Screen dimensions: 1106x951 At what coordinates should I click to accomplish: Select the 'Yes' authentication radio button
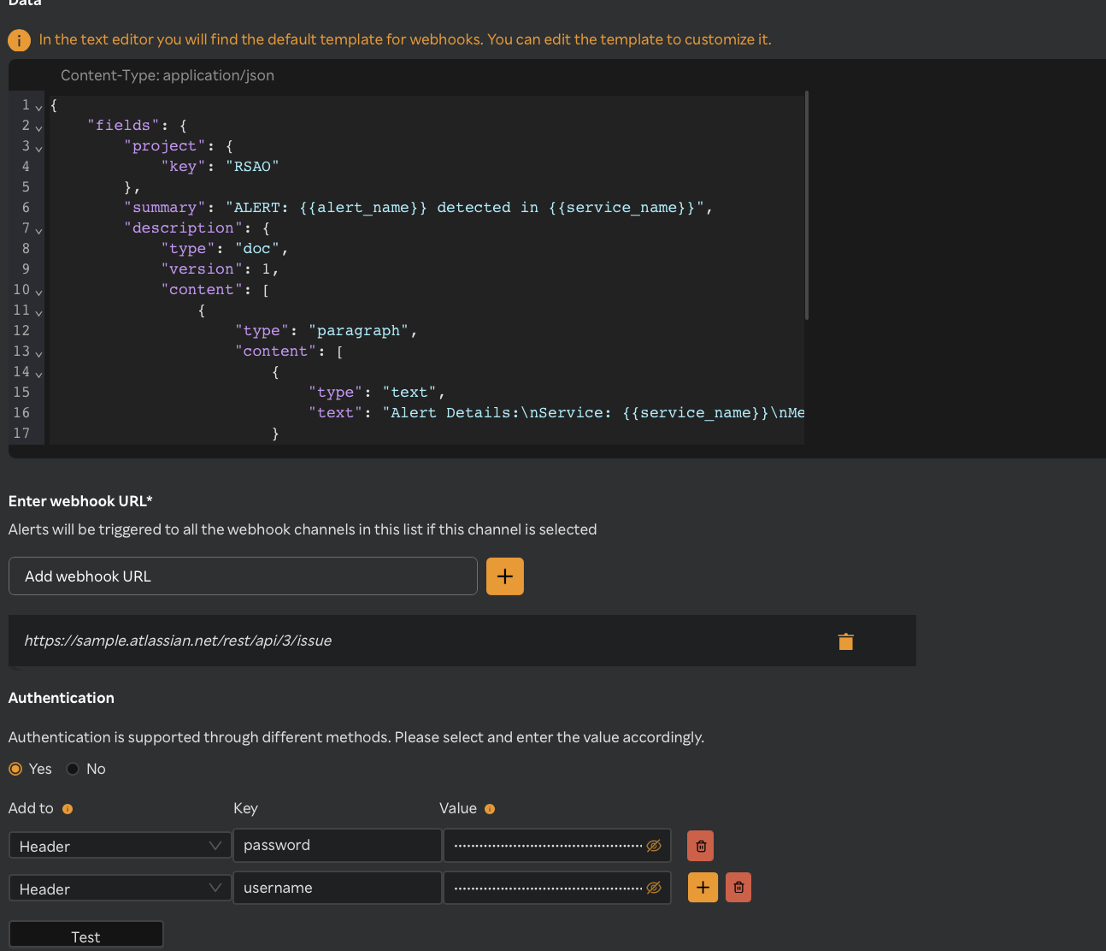pos(15,768)
